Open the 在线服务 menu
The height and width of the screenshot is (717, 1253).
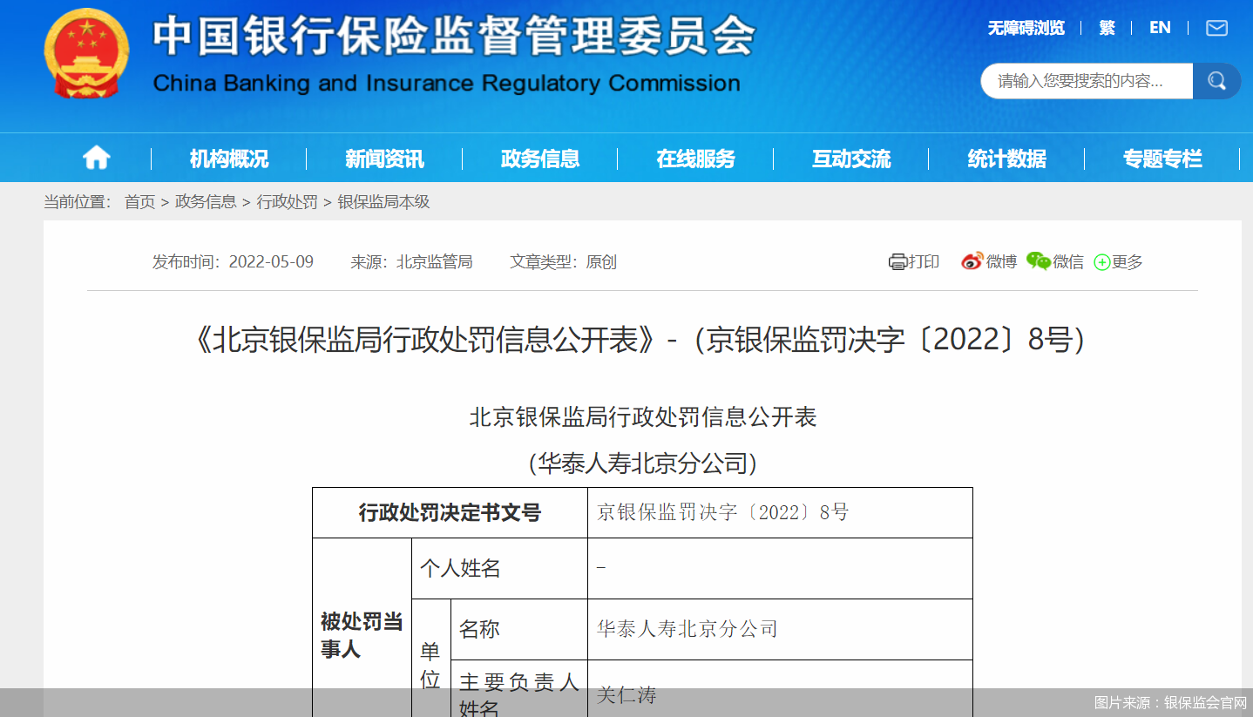(x=694, y=158)
